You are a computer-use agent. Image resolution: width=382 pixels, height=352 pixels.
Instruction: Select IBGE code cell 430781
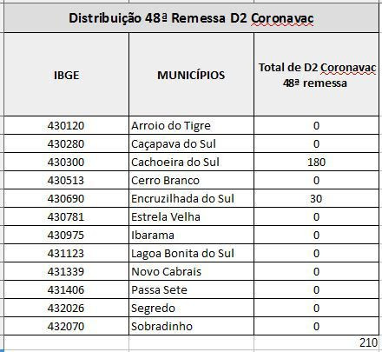tap(66, 216)
